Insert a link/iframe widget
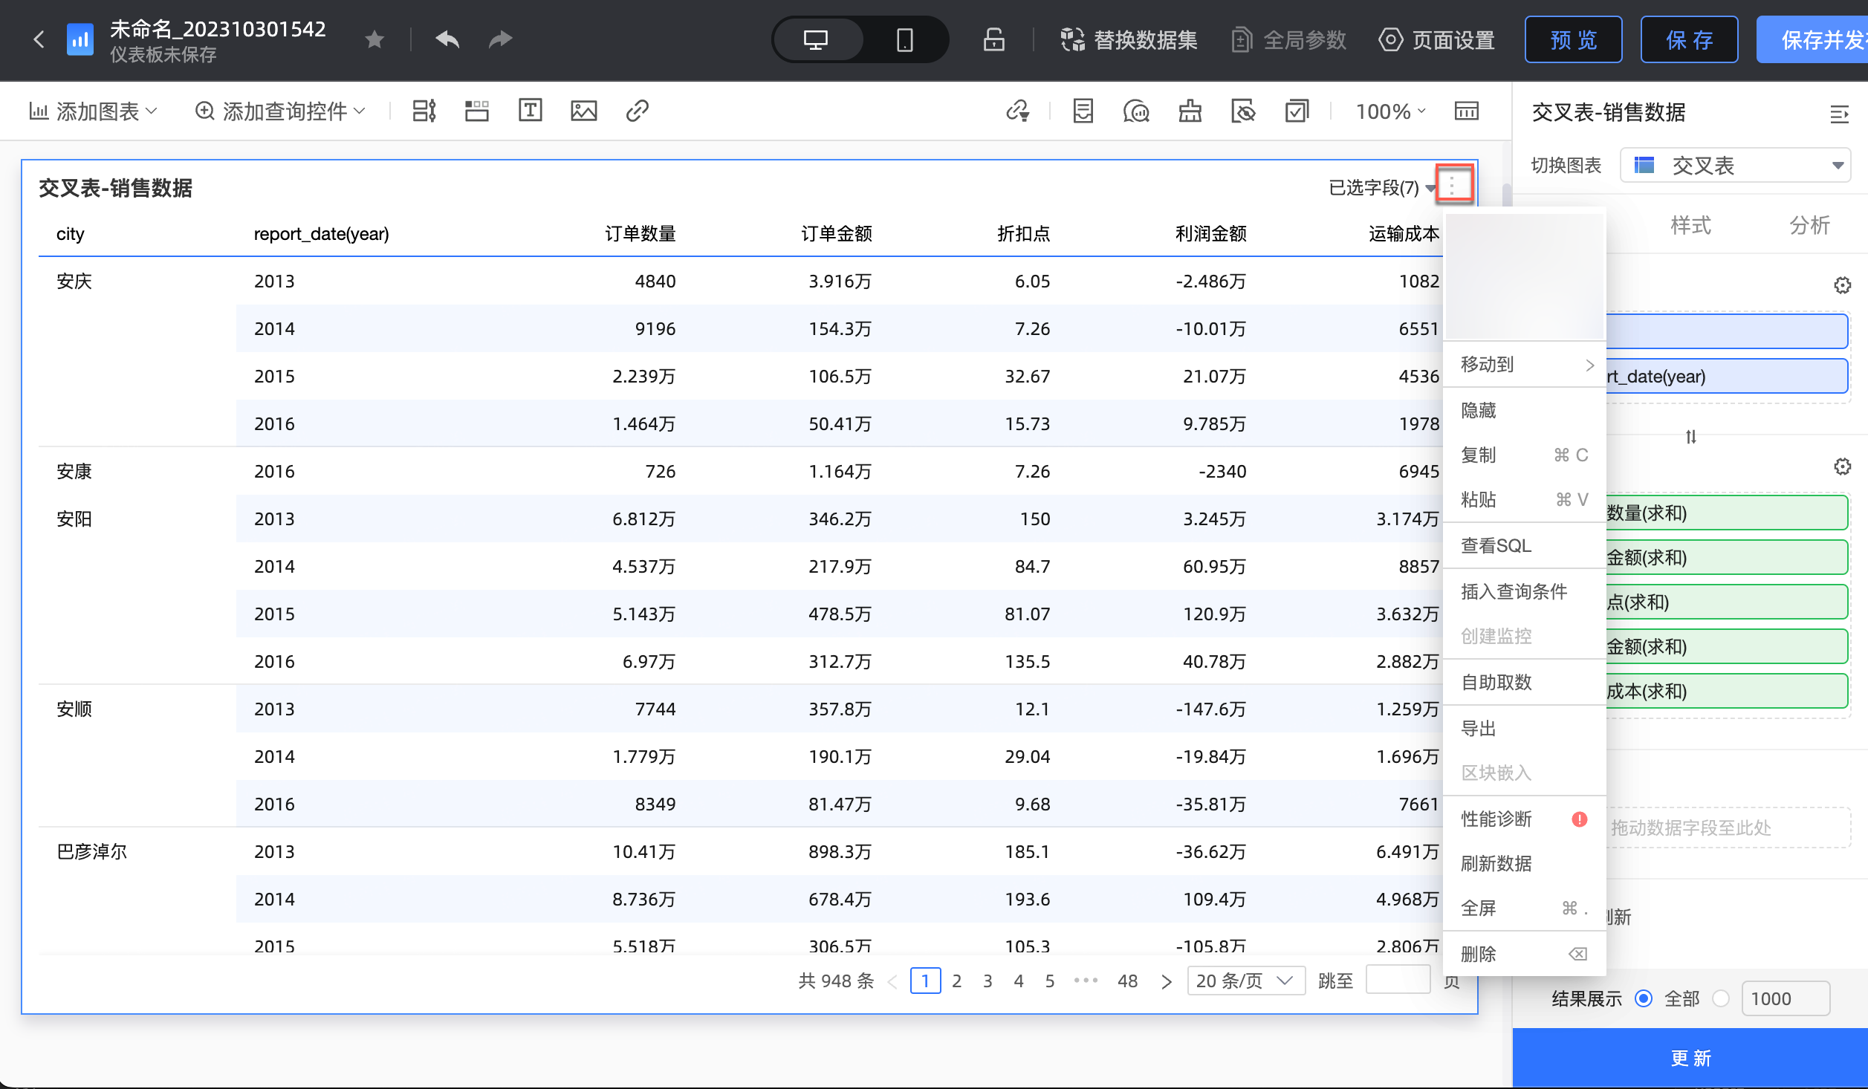Image resolution: width=1868 pixels, height=1089 pixels. pos(638,111)
